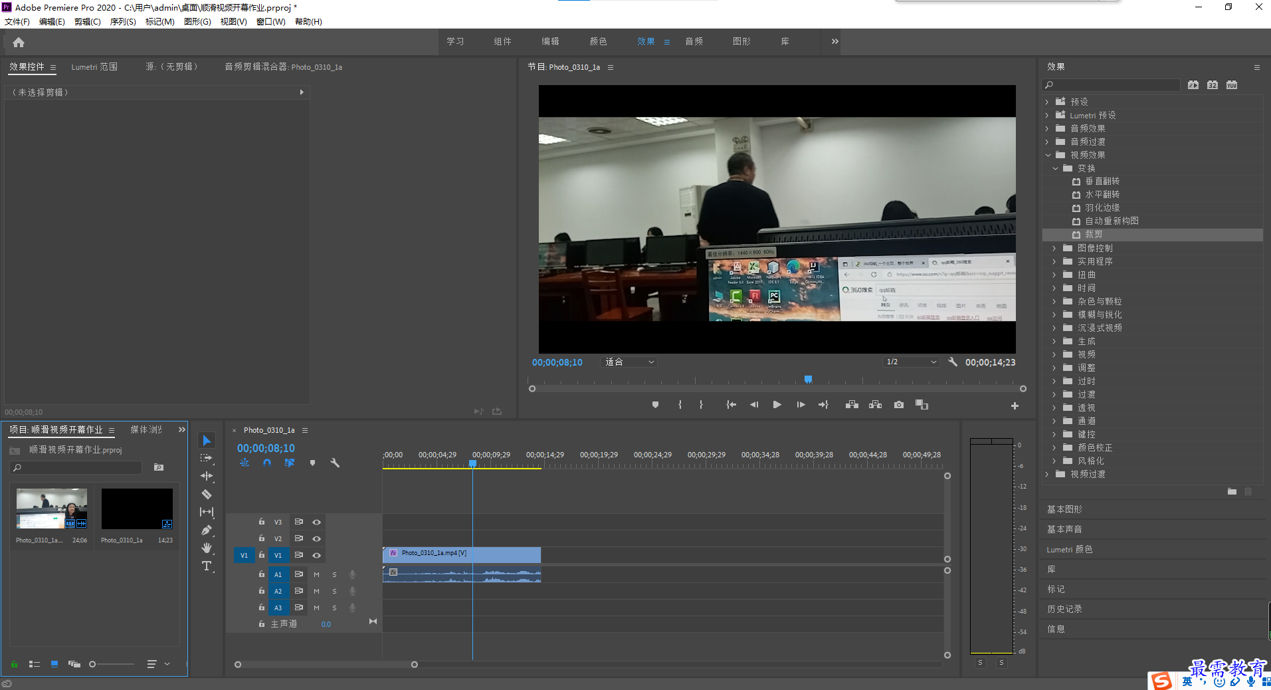Select the Track Select Forward tool
This screenshot has height=690, width=1271.
pyautogui.click(x=207, y=459)
